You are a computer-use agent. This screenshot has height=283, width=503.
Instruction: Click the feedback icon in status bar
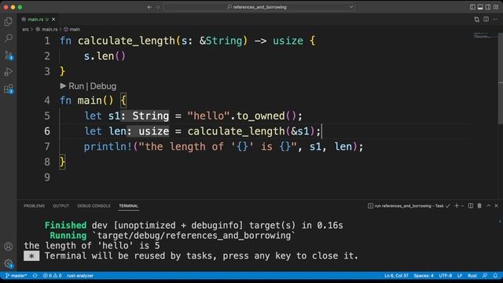pyautogui.click(x=485, y=276)
